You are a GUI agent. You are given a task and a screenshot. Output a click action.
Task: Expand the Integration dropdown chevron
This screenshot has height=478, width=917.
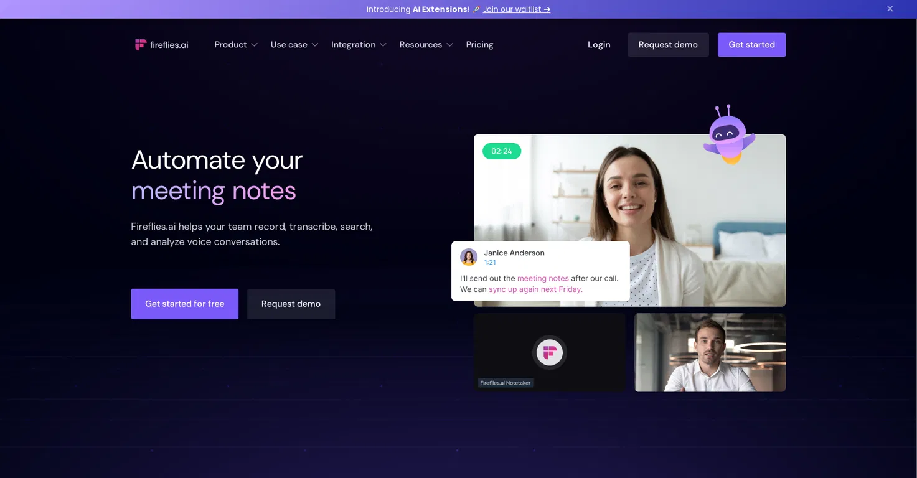[383, 45]
